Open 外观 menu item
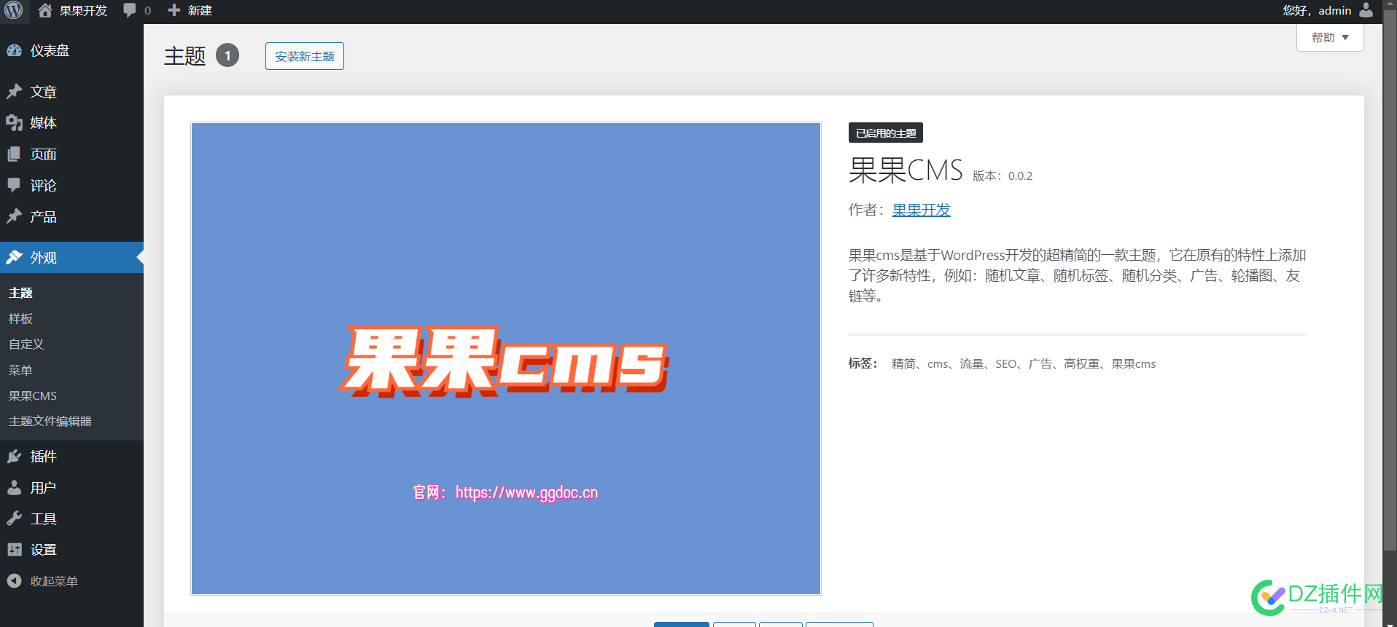This screenshot has height=627, width=1397. (71, 257)
